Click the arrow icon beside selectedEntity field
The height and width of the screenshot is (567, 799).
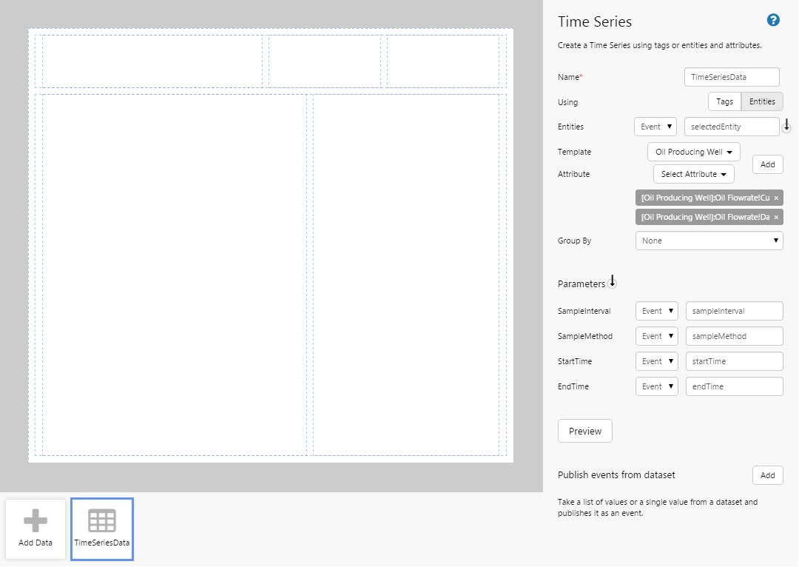tap(786, 127)
